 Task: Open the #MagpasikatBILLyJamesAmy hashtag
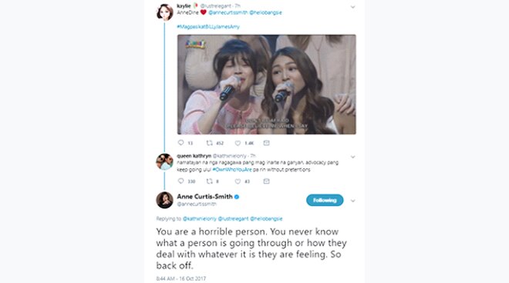(x=208, y=27)
